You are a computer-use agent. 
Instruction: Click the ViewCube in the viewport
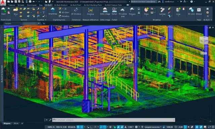(x=204, y=40)
